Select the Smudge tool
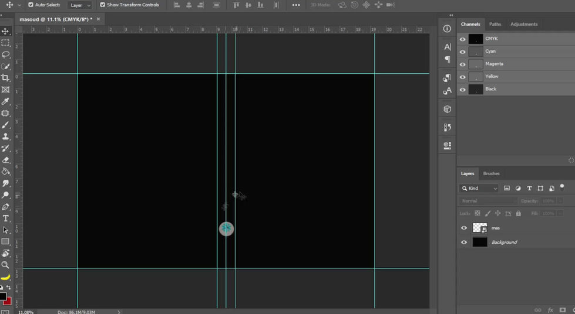 5,183
